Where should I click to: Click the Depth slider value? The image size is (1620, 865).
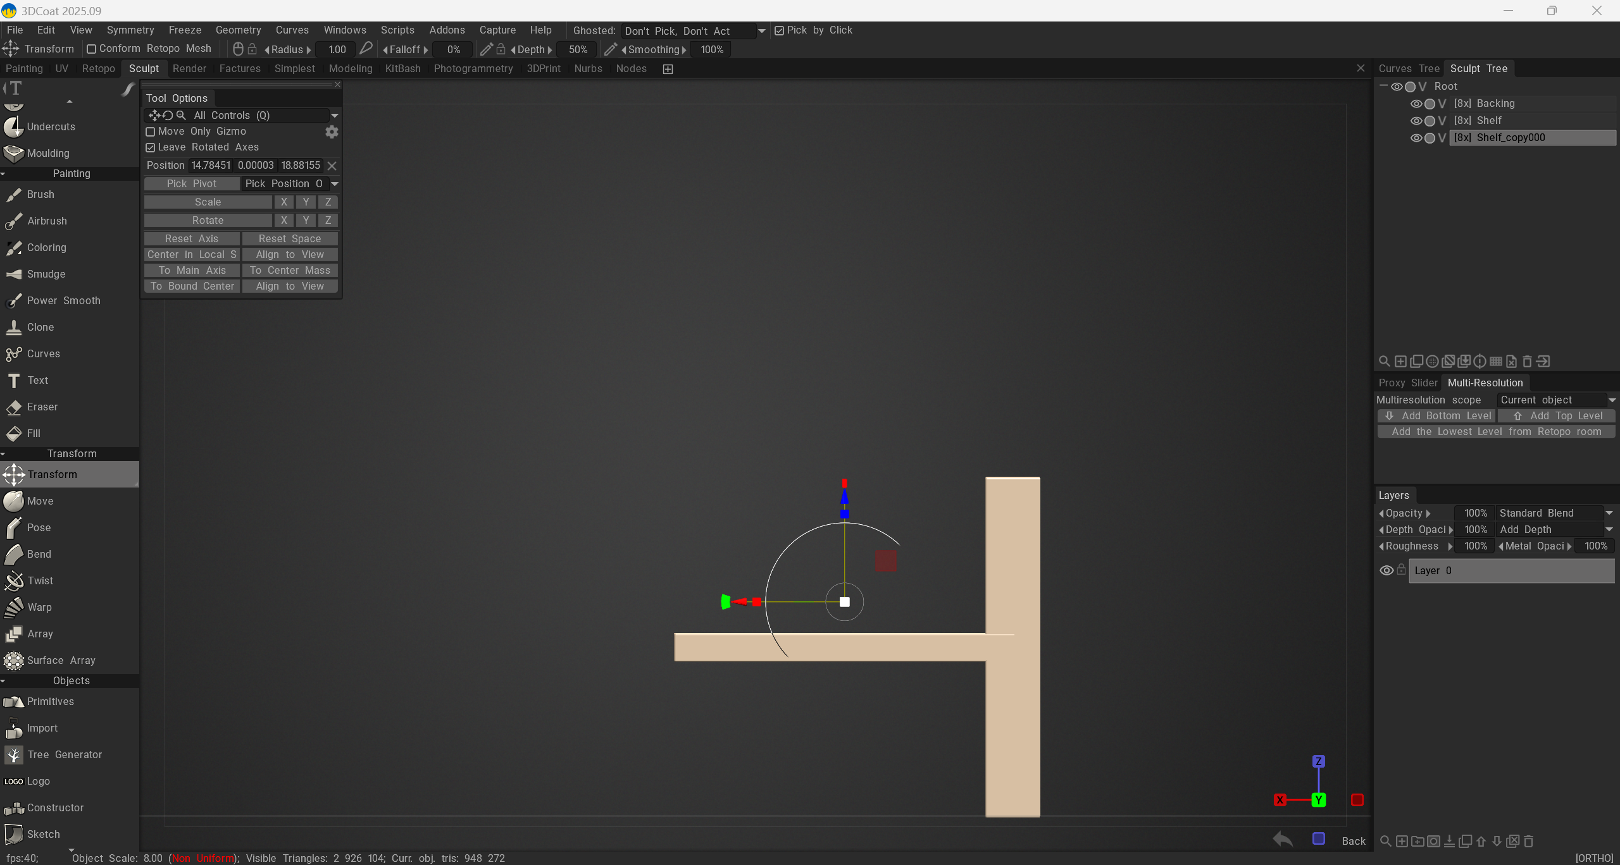(577, 49)
